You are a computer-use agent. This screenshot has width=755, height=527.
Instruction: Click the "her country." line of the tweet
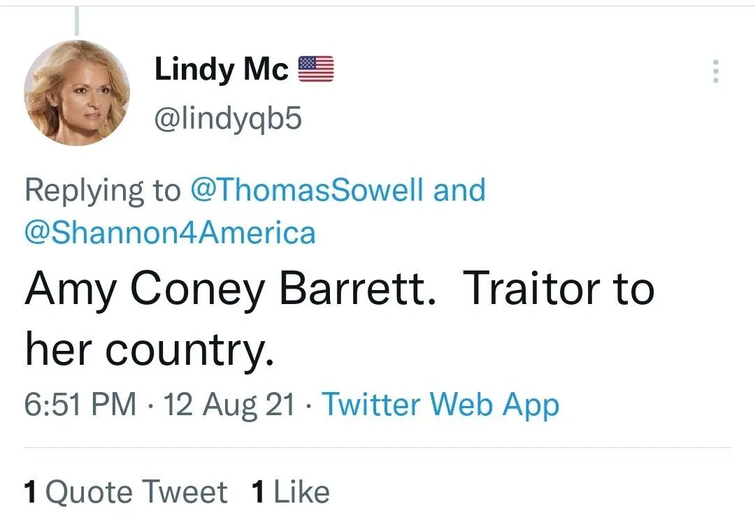148,349
